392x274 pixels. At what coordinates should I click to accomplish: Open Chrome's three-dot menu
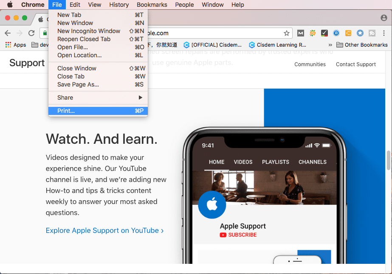pos(384,33)
